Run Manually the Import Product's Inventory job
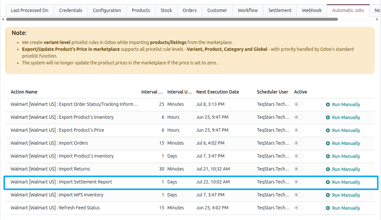Viewport: 381px width, 220px height. click(x=343, y=156)
